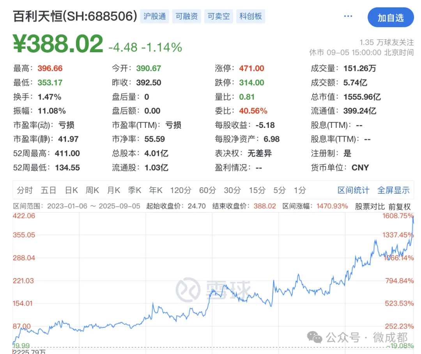Viewport: 421px width, 354px height.
Task: Click the three-dot more options icon
Action: (348, 17)
